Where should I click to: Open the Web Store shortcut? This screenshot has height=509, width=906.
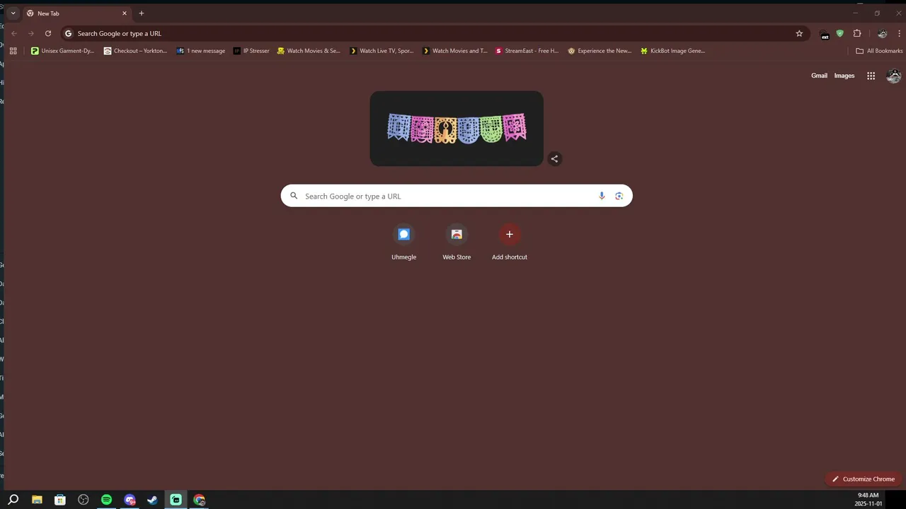click(457, 242)
